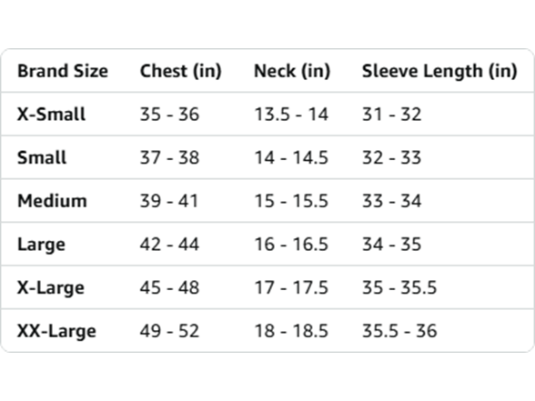535x401 pixels.
Task: Select the Small size row label
Action: coord(42,157)
